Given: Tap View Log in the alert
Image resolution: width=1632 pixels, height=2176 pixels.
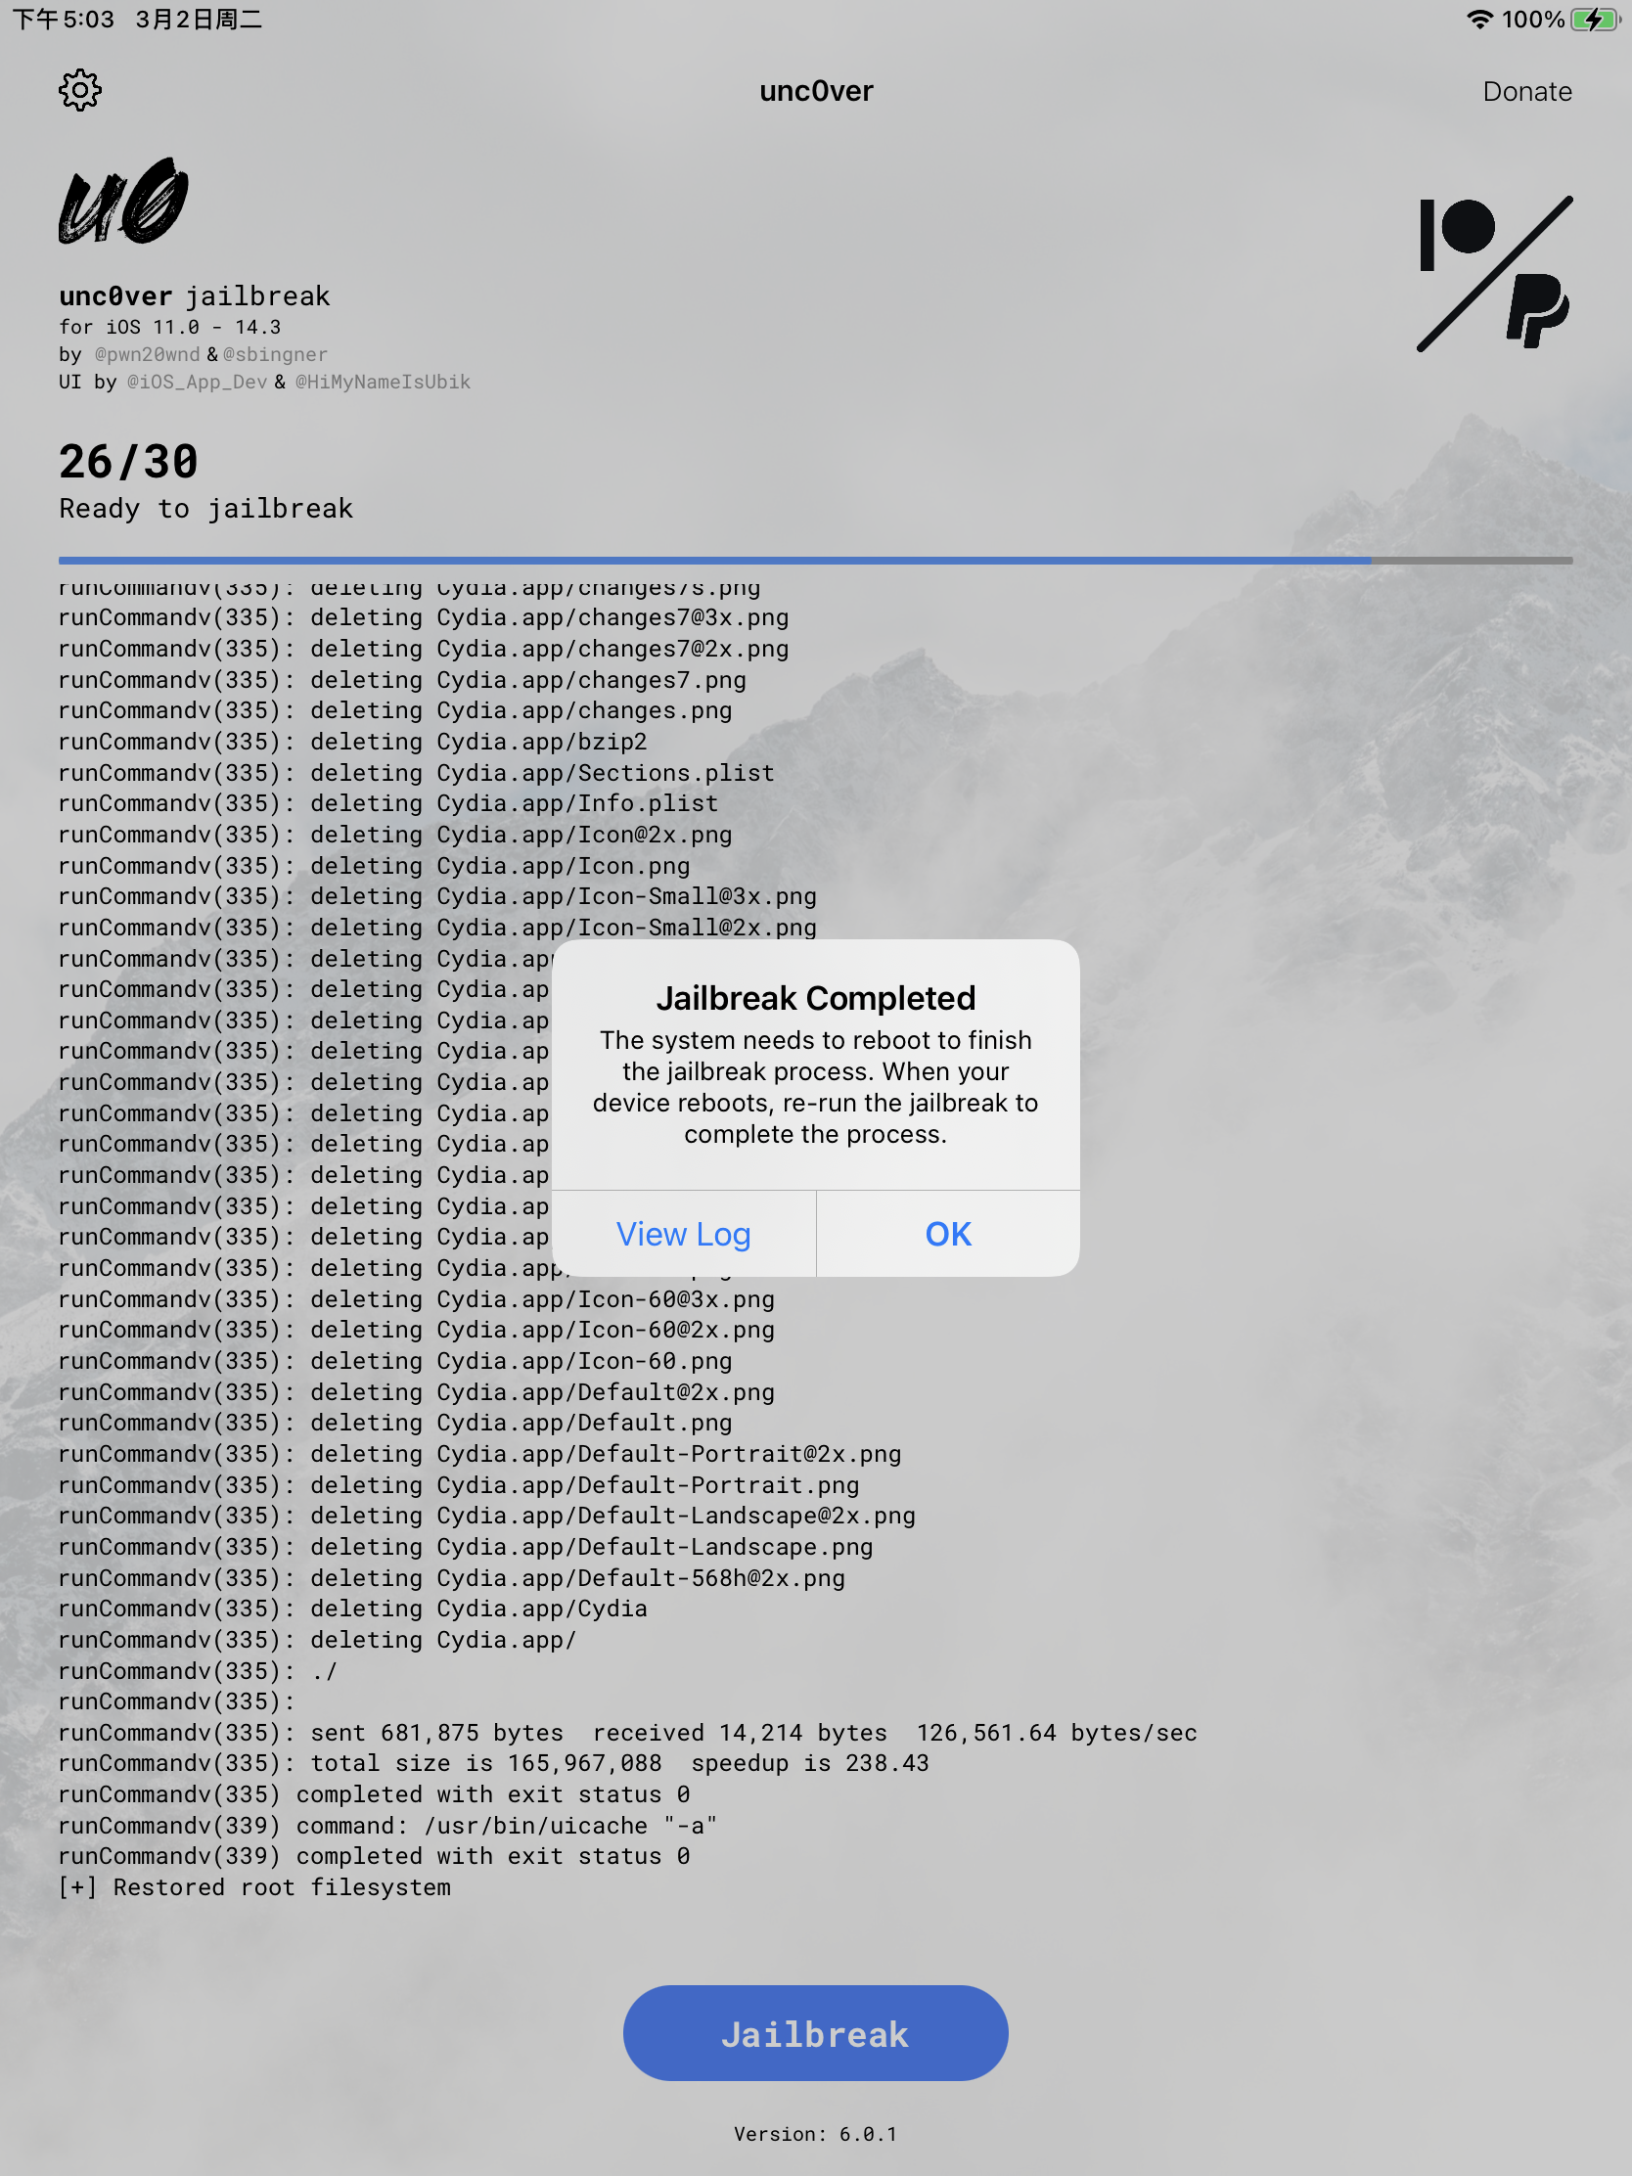Looking at the screenshot, I should click(683, 1234).
